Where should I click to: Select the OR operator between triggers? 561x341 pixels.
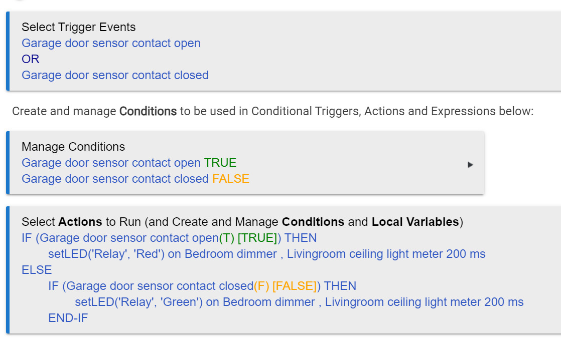pos(31,59)
